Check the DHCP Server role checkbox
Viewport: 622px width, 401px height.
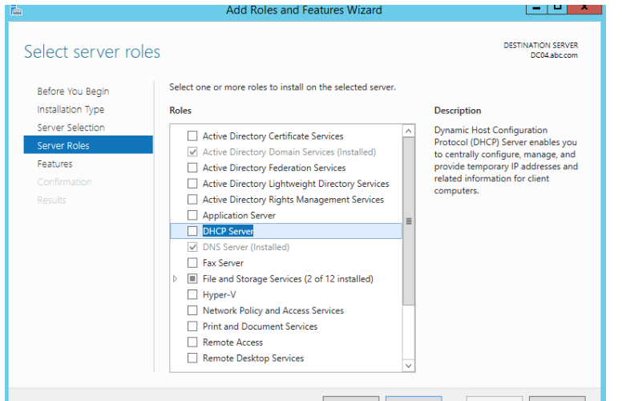192,232
